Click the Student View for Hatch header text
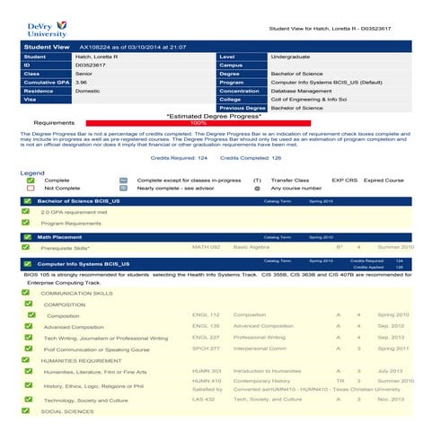Viewport: 432px width, 432px height. [x=330, y=29]
